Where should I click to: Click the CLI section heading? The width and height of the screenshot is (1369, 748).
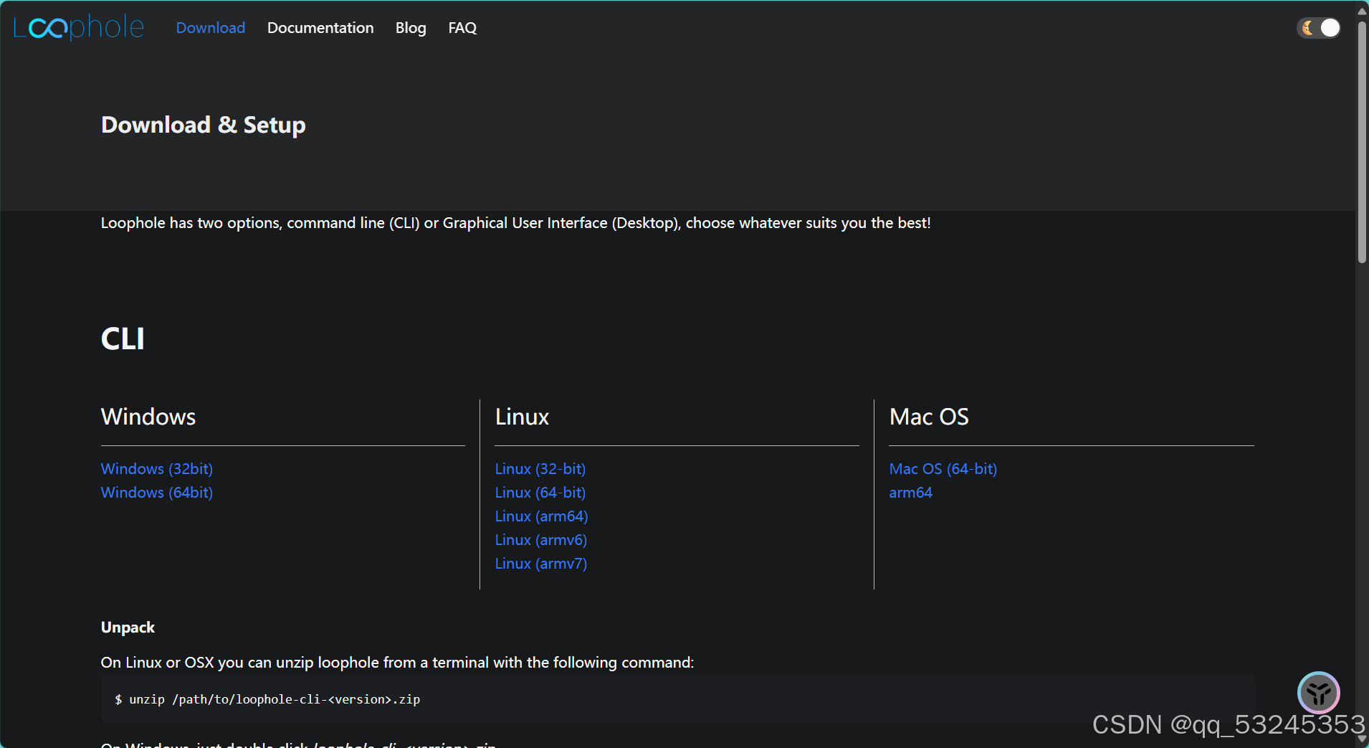(123, 339)
